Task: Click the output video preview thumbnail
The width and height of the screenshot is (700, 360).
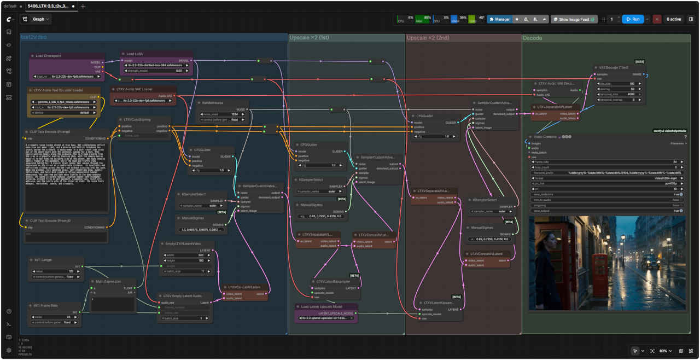Action: pyautogui.click(x=606, y=263)
